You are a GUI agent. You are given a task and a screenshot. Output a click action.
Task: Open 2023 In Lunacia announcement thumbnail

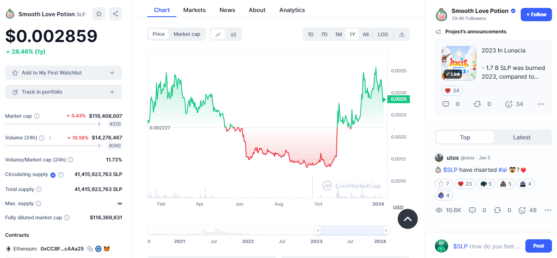[x=459, y=63]
